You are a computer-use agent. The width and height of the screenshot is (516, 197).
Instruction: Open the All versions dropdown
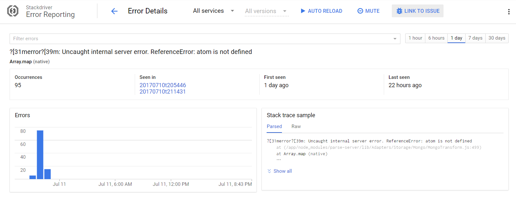(266, 11)
